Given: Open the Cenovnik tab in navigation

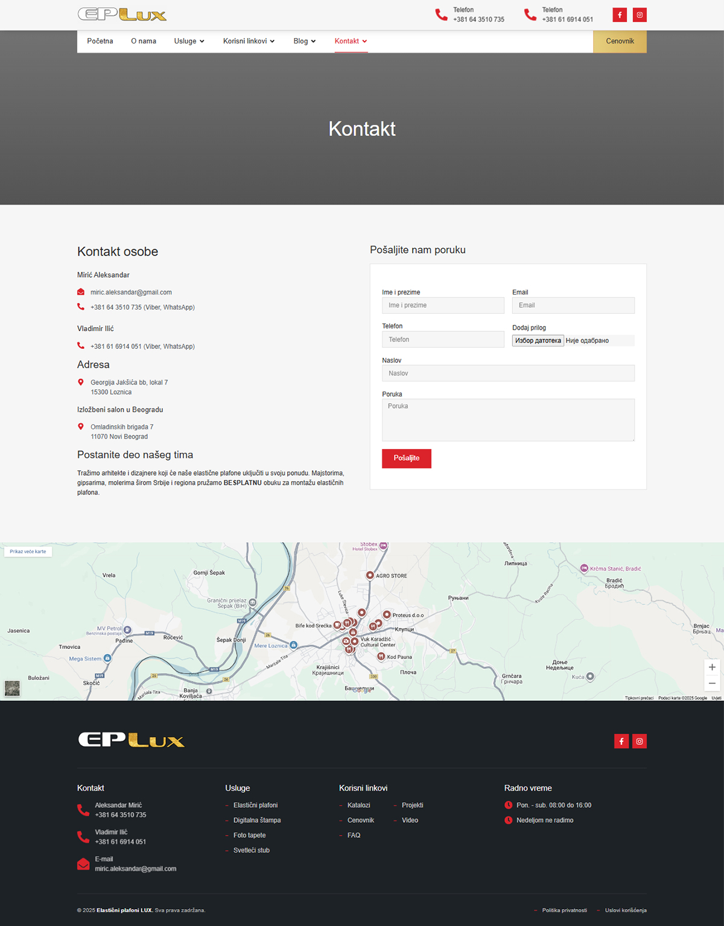Looking at the screenshot, I should (620, 41).
